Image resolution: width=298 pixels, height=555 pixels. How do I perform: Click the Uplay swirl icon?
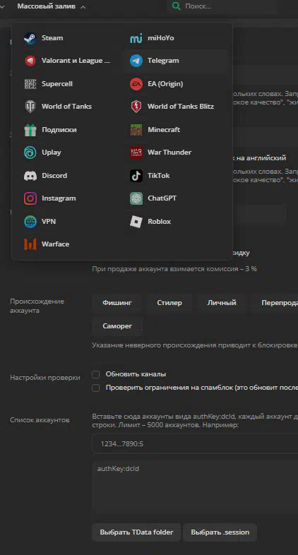tap(30, 153)
